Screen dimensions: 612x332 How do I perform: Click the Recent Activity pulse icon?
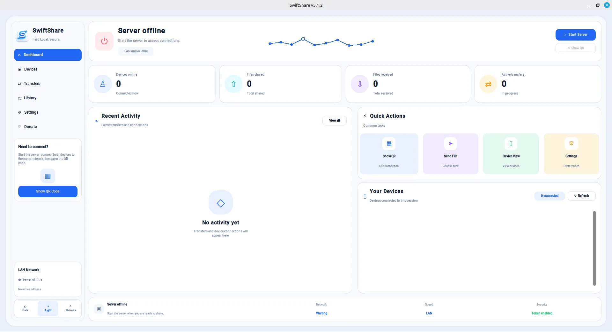(x=96, y=121)
